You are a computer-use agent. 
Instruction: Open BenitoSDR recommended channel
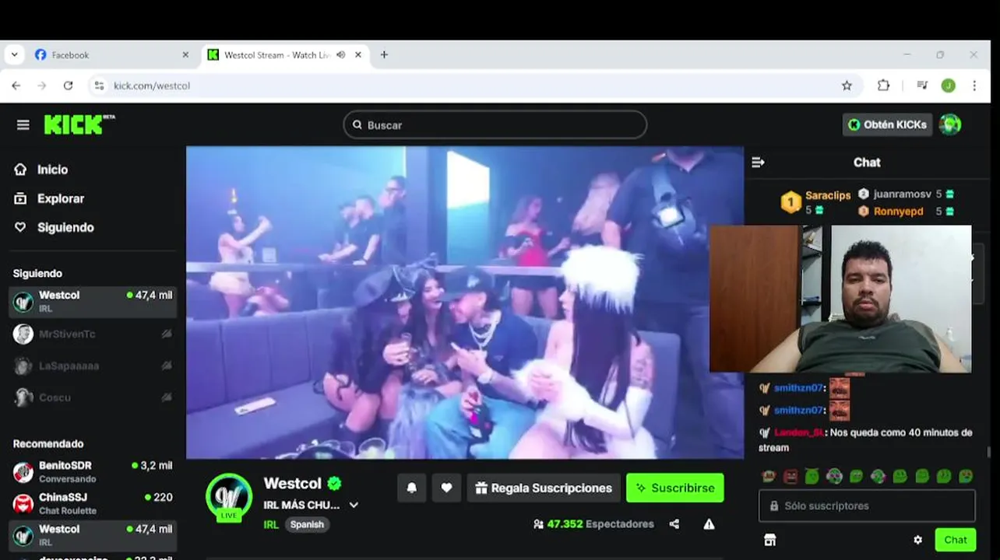[93, 471]
